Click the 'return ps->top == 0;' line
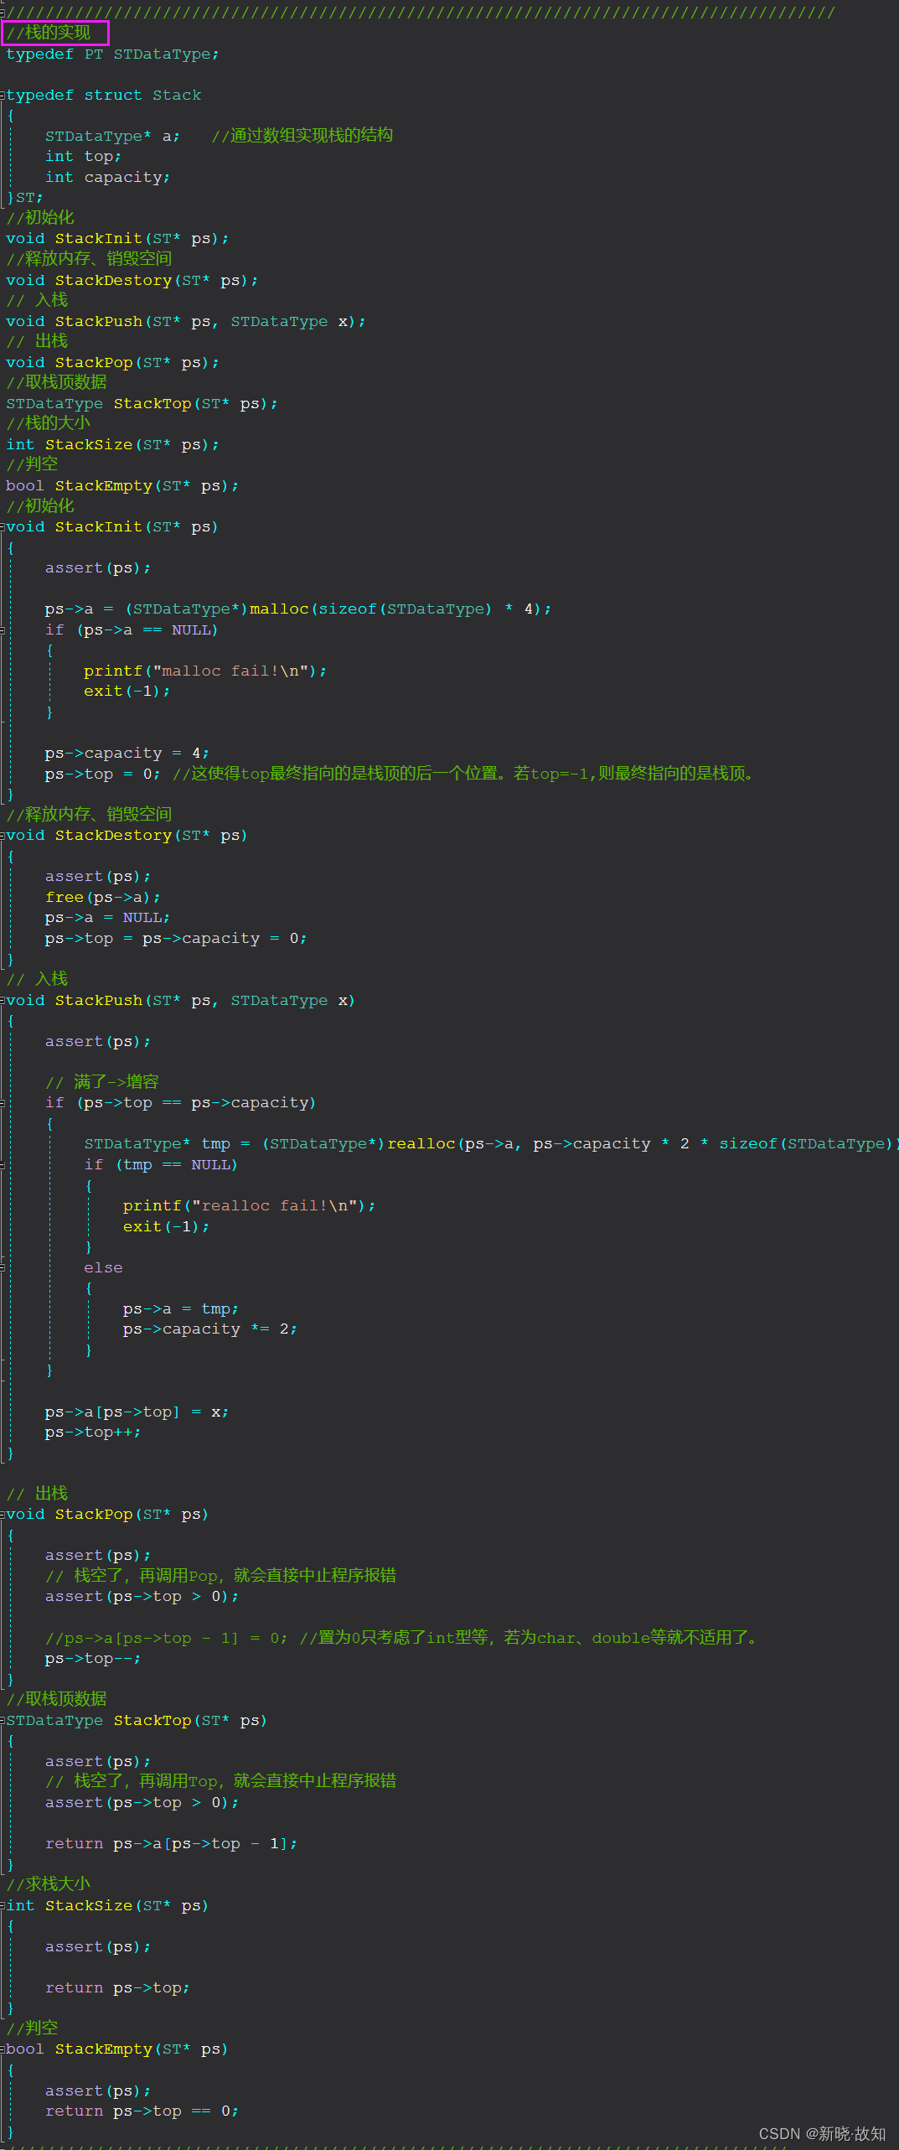899x2150 pixels. 142,2111
